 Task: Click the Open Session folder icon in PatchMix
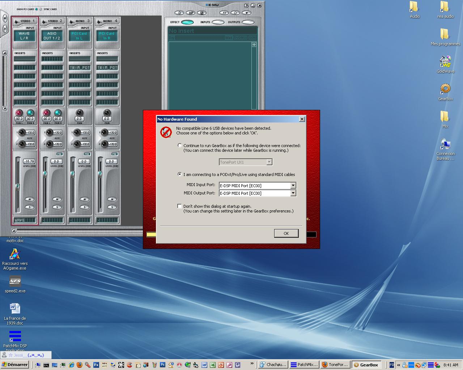tap(191, 13)
